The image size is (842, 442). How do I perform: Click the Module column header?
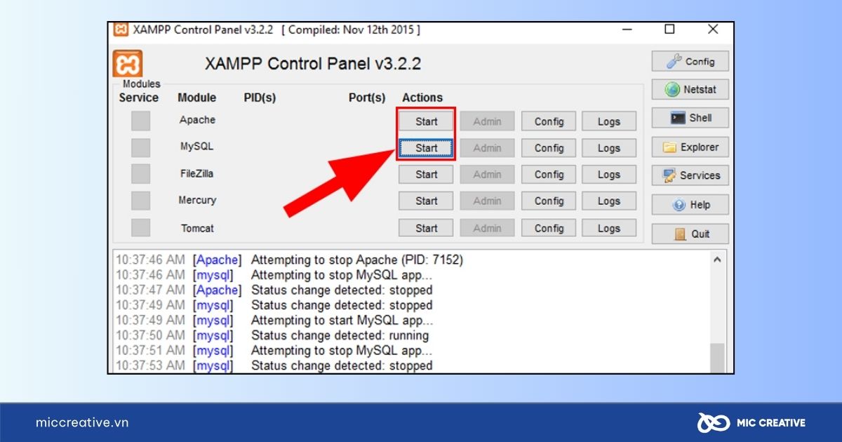click(x=196, y=98)
